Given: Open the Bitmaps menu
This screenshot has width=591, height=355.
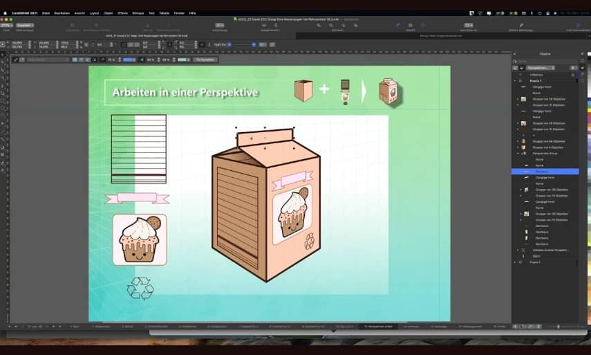Looking at the screenshot, I should (x=138, y=12).
